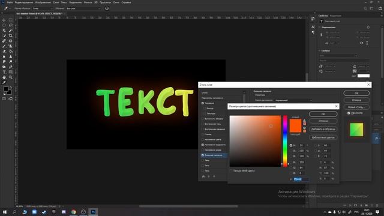The width and height of the screenshot is (384, 216).
Task: Select the Eyedropper tool in toolbox
Action: (x=4, y=83)
